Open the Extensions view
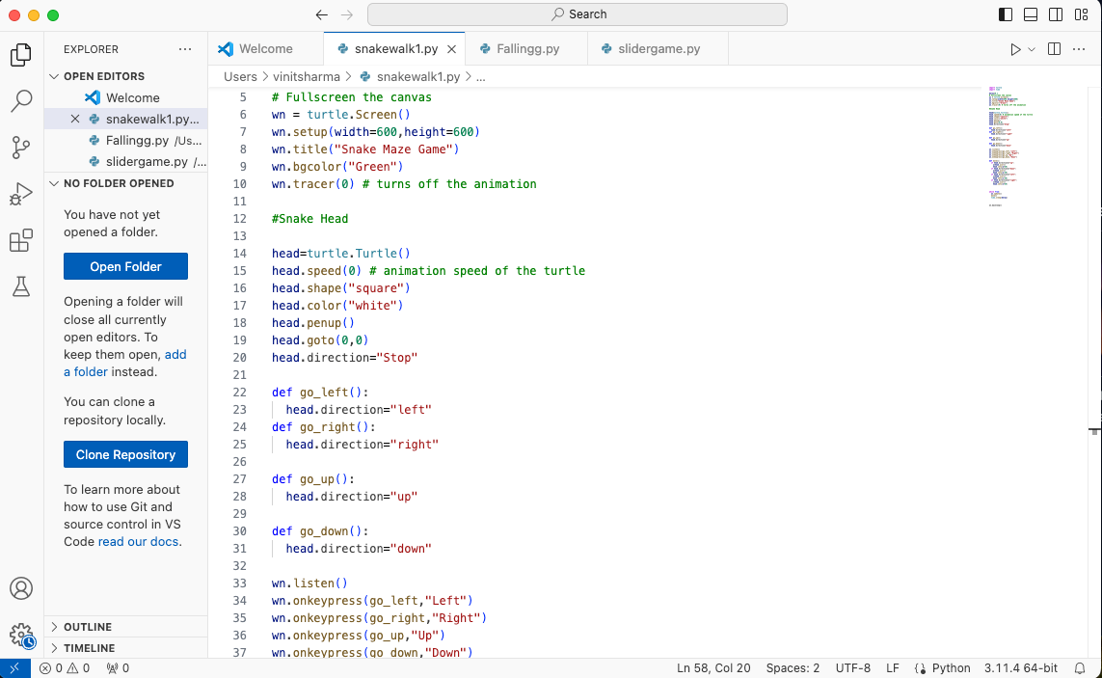Image resolution: width=1102 pixels, height=678 pixels. [x=21, y=240]
